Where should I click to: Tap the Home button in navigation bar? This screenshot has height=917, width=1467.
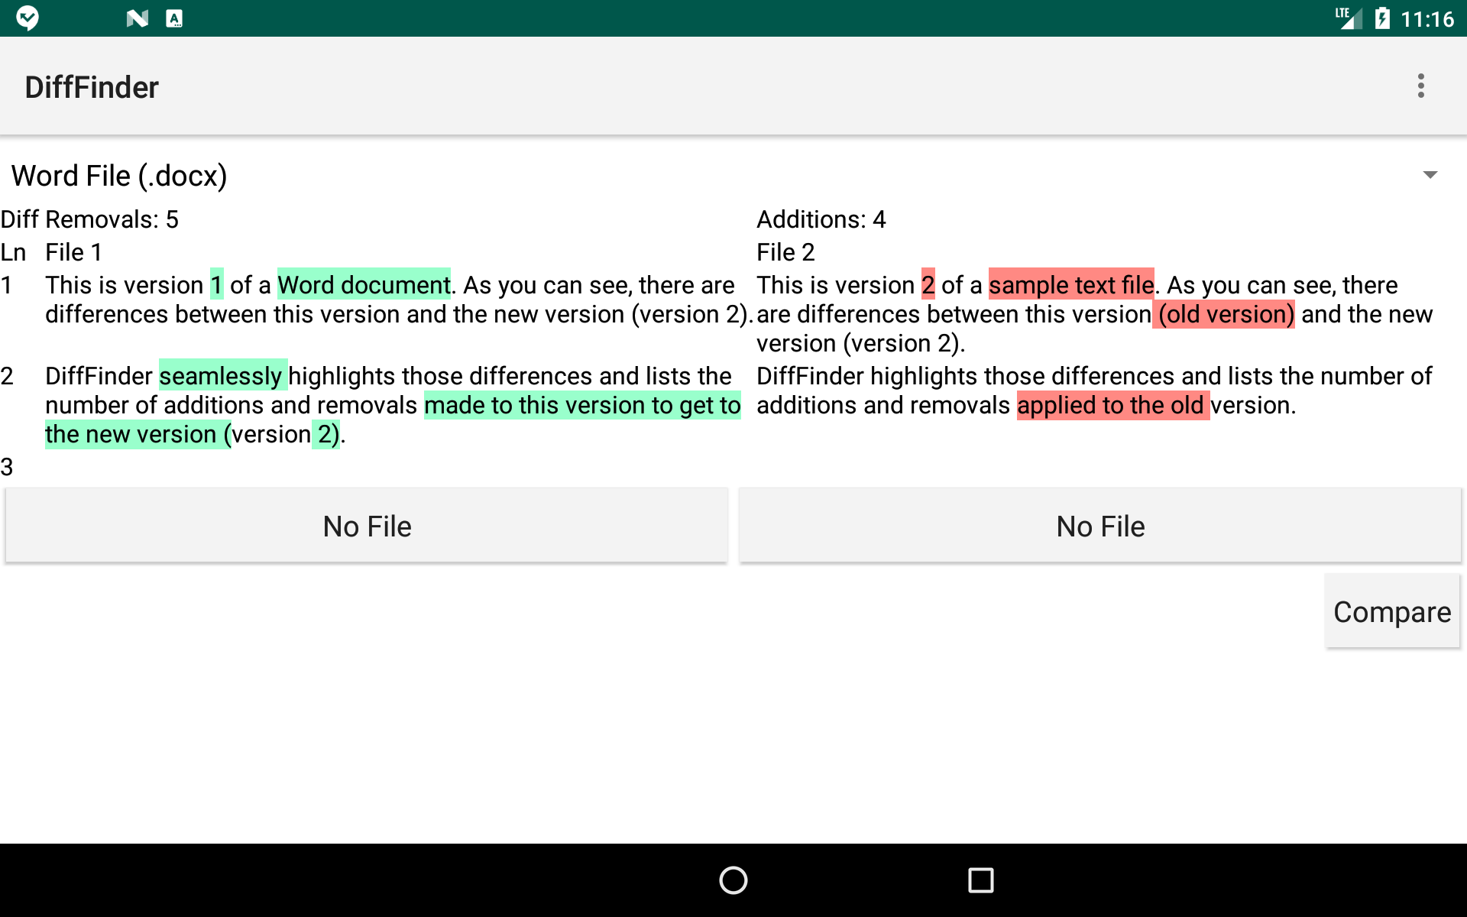point(732,880)
